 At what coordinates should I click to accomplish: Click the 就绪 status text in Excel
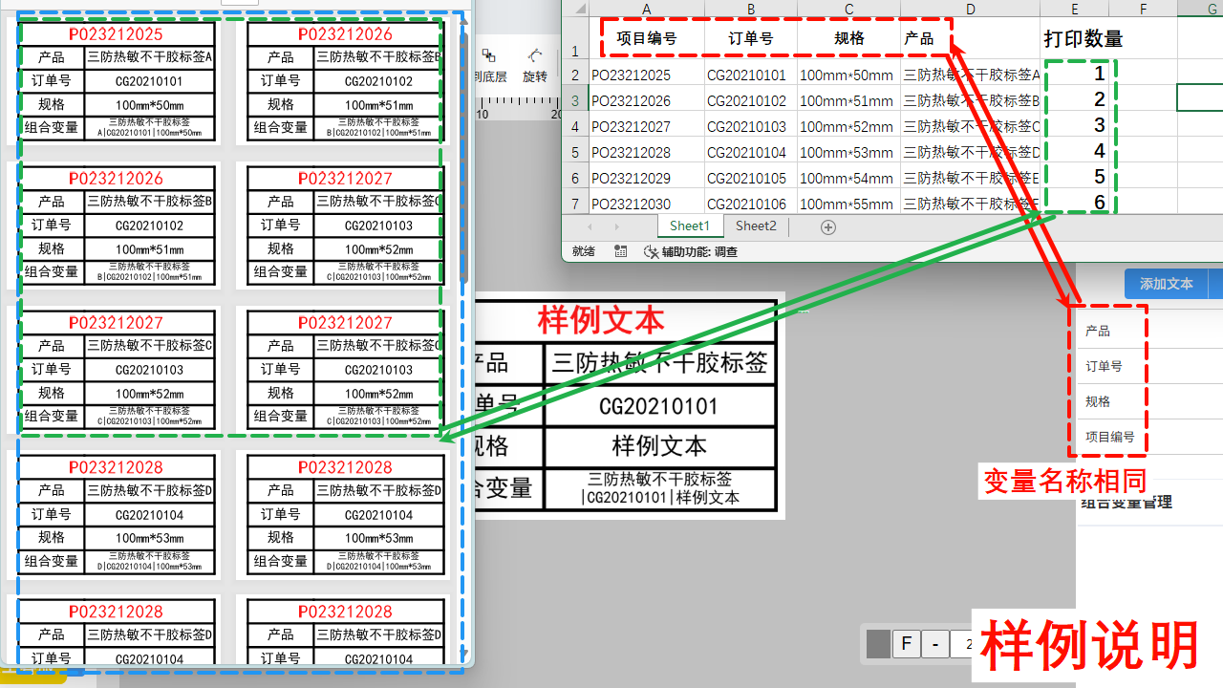(583, 251)
